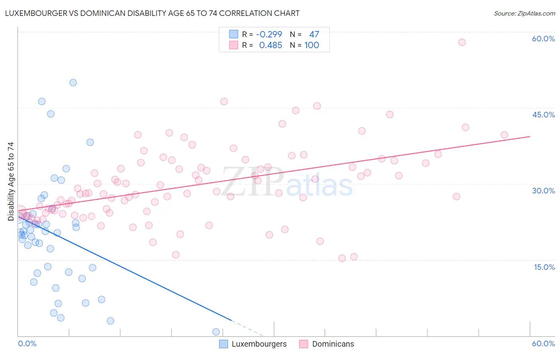
Task: Click the blue data point near 50%
Action: pyautogui.click(x=73, y=83)
